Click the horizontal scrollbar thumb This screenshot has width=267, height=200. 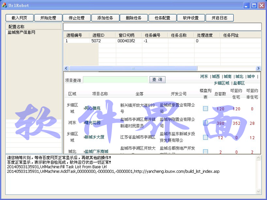click(x=133, y=68)
